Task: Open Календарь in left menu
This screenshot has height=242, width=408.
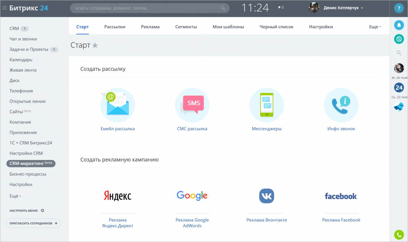Action: click(x=21, y=60)
